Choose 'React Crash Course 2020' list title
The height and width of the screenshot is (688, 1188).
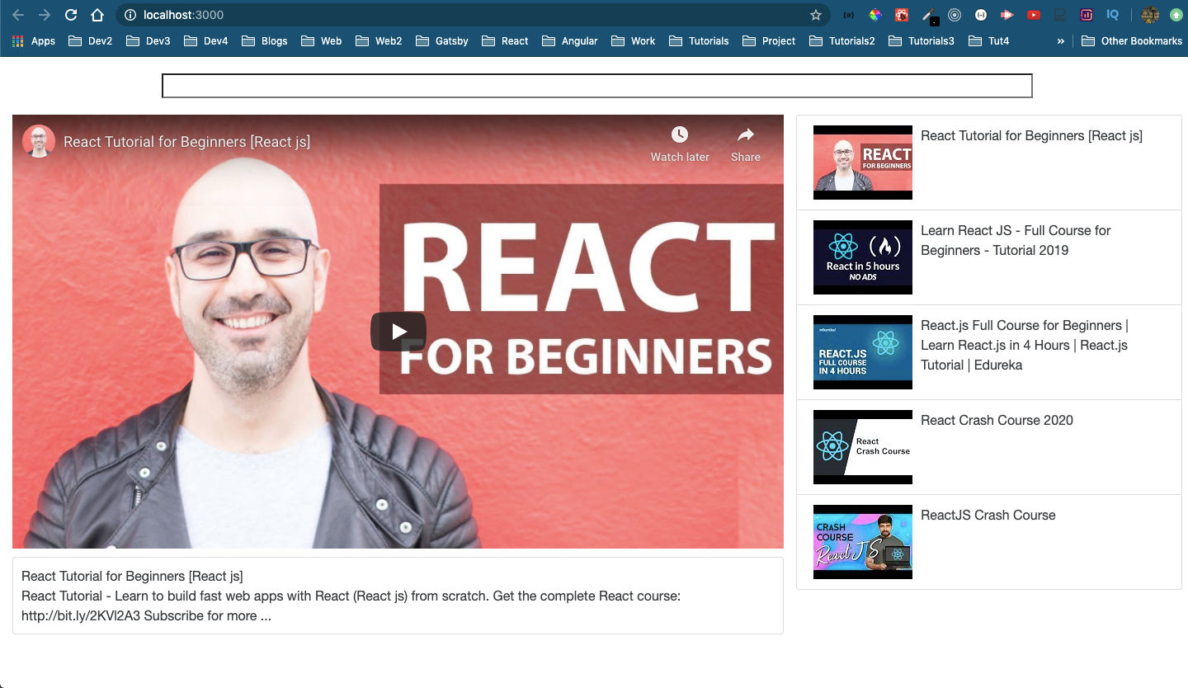(x=997, y=421)
